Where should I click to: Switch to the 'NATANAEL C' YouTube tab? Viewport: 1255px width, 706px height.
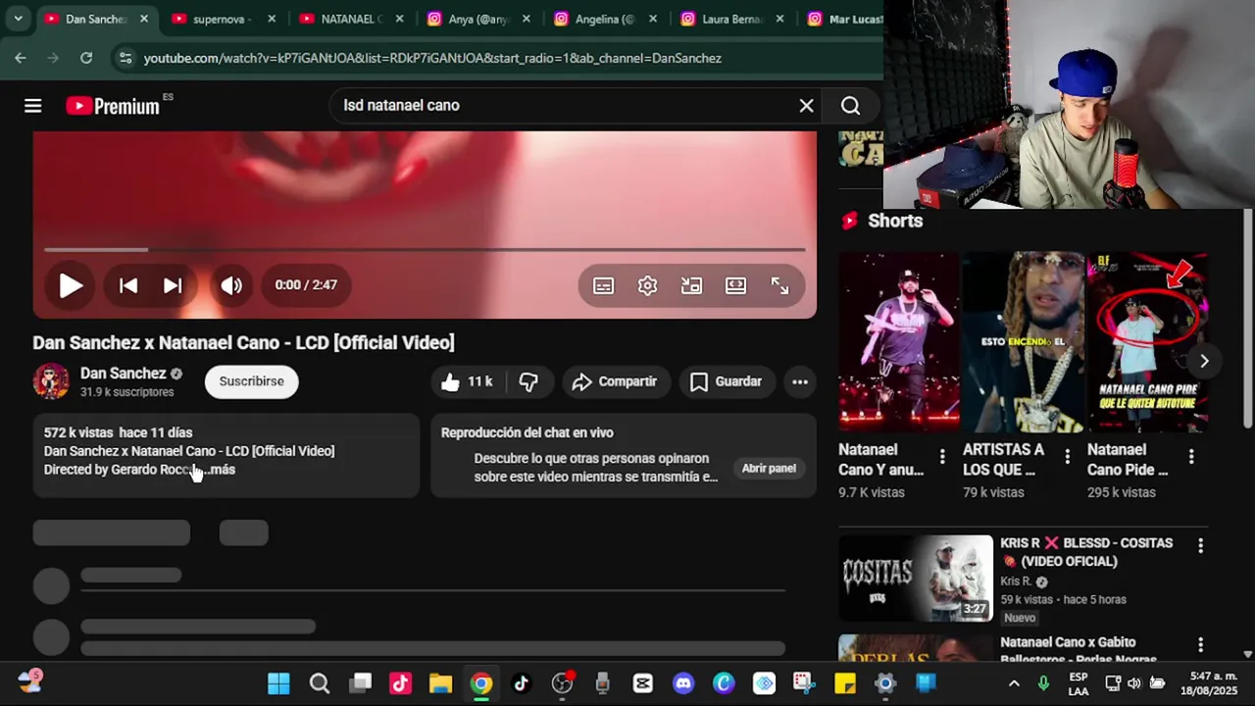(349, 19)
